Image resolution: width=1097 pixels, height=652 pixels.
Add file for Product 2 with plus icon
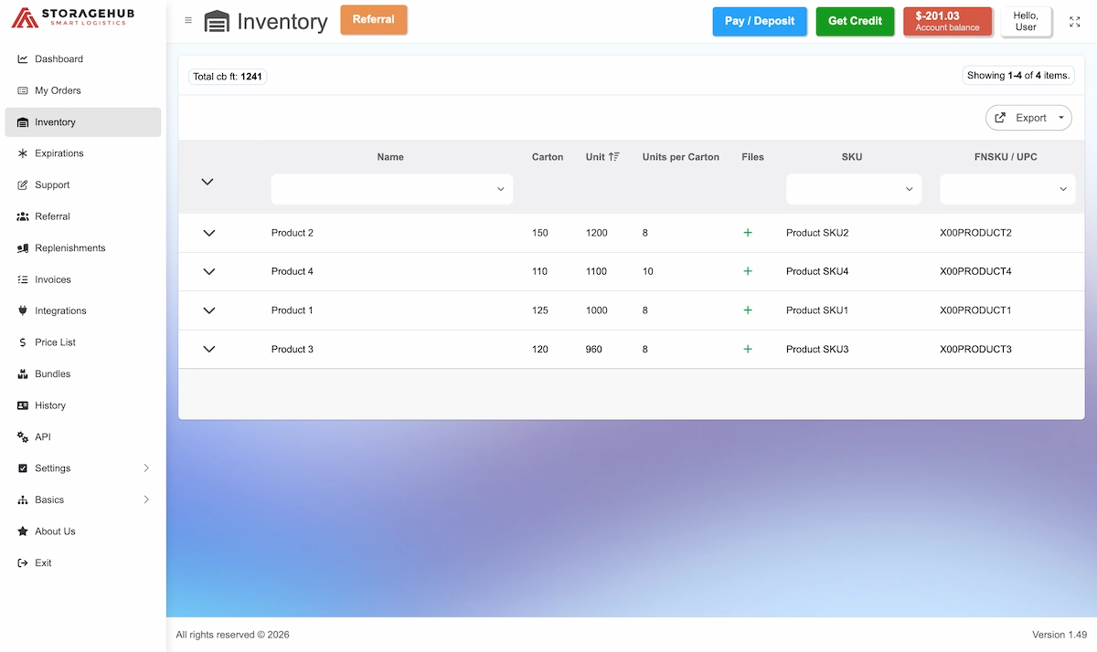(748, 233)
